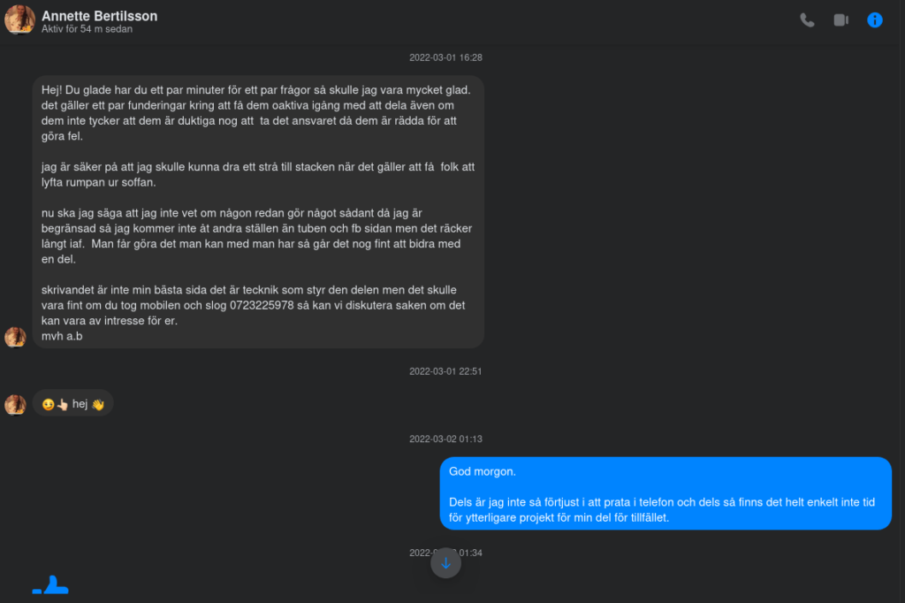
Task: Click the long 'Hej! Du glade' message
Action: click(x=258, y=212)
